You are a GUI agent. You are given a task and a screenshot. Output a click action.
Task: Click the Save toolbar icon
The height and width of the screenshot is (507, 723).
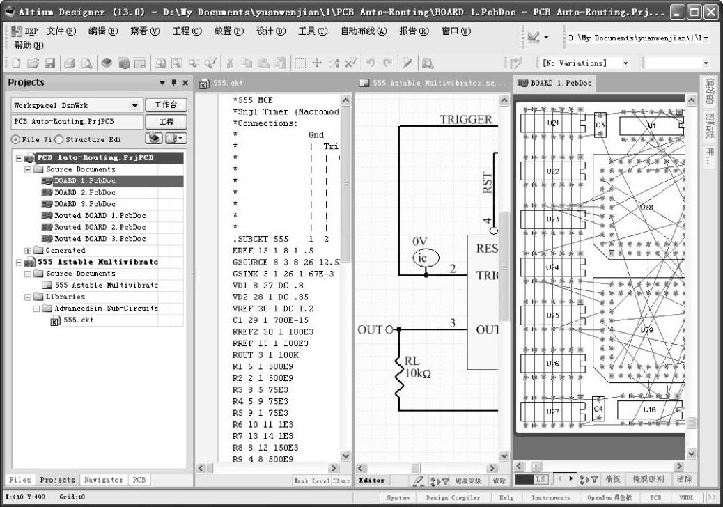[x=49, y=63]
